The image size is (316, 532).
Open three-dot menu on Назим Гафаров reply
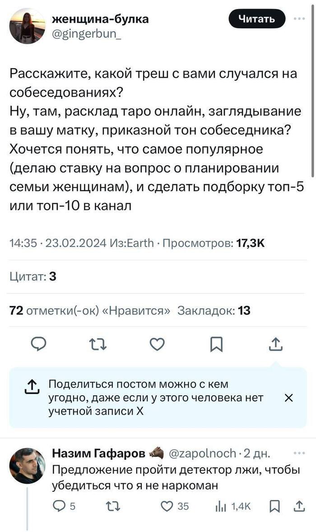point(299,453)
